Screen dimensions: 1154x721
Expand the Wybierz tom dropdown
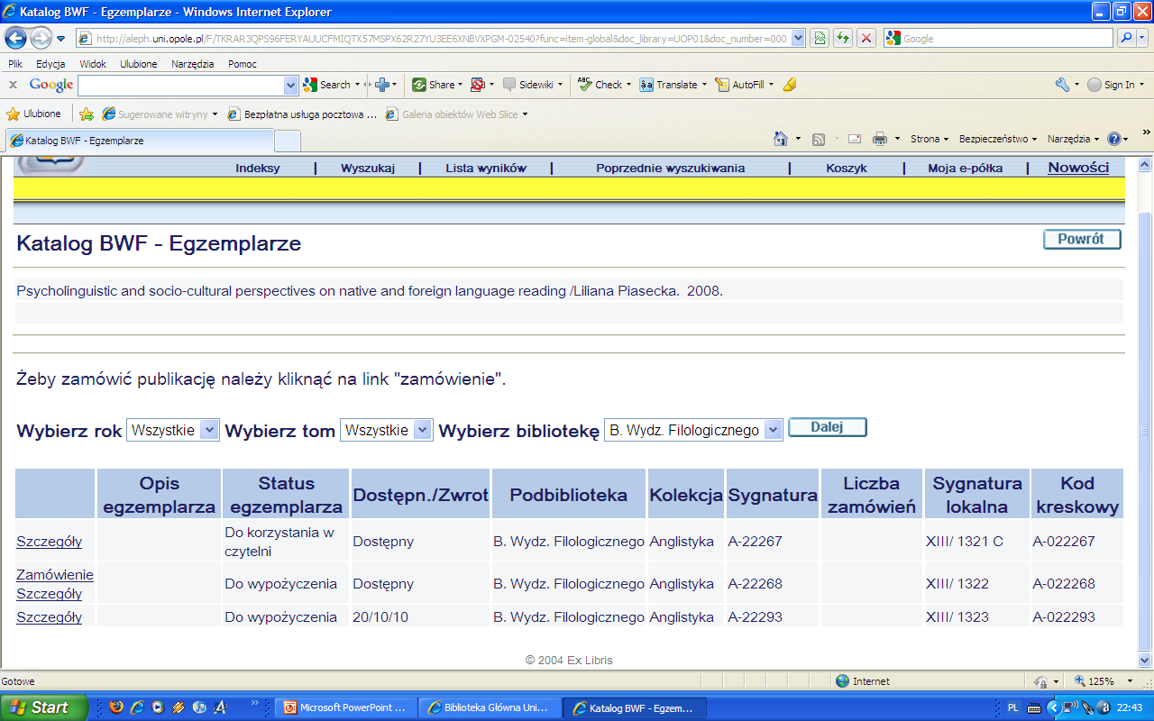pos(387,430)
